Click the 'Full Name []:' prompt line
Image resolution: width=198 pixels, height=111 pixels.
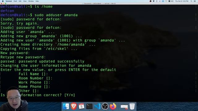tap(33, 74)
